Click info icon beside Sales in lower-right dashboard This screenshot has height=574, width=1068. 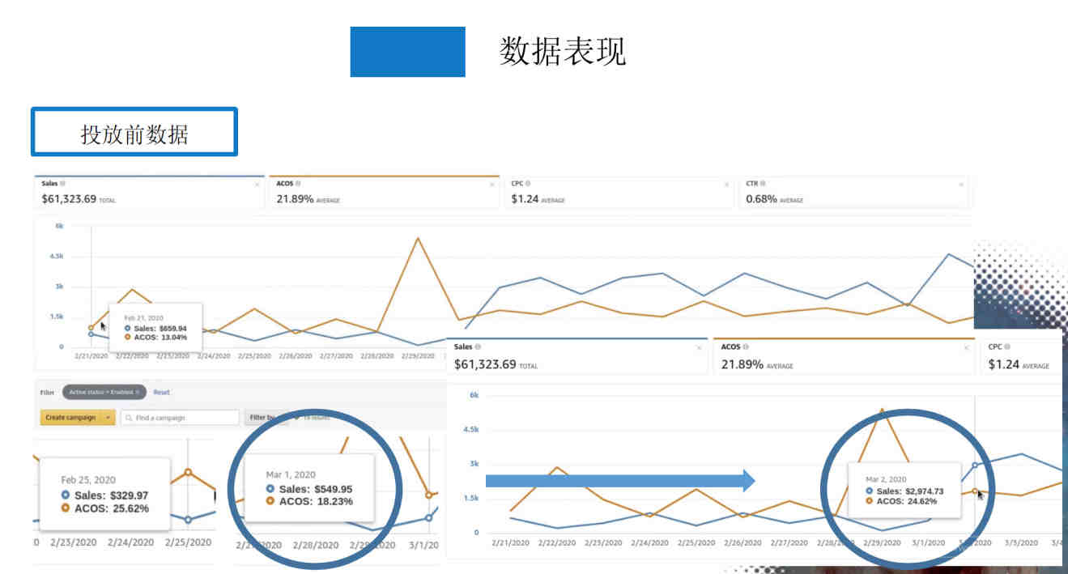click(479, 347)
